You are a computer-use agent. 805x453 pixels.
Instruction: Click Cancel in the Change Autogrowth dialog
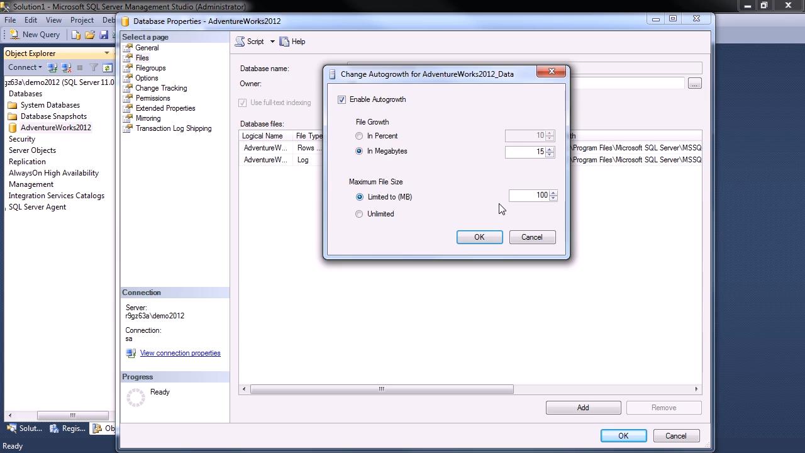[x=531, y=237]
